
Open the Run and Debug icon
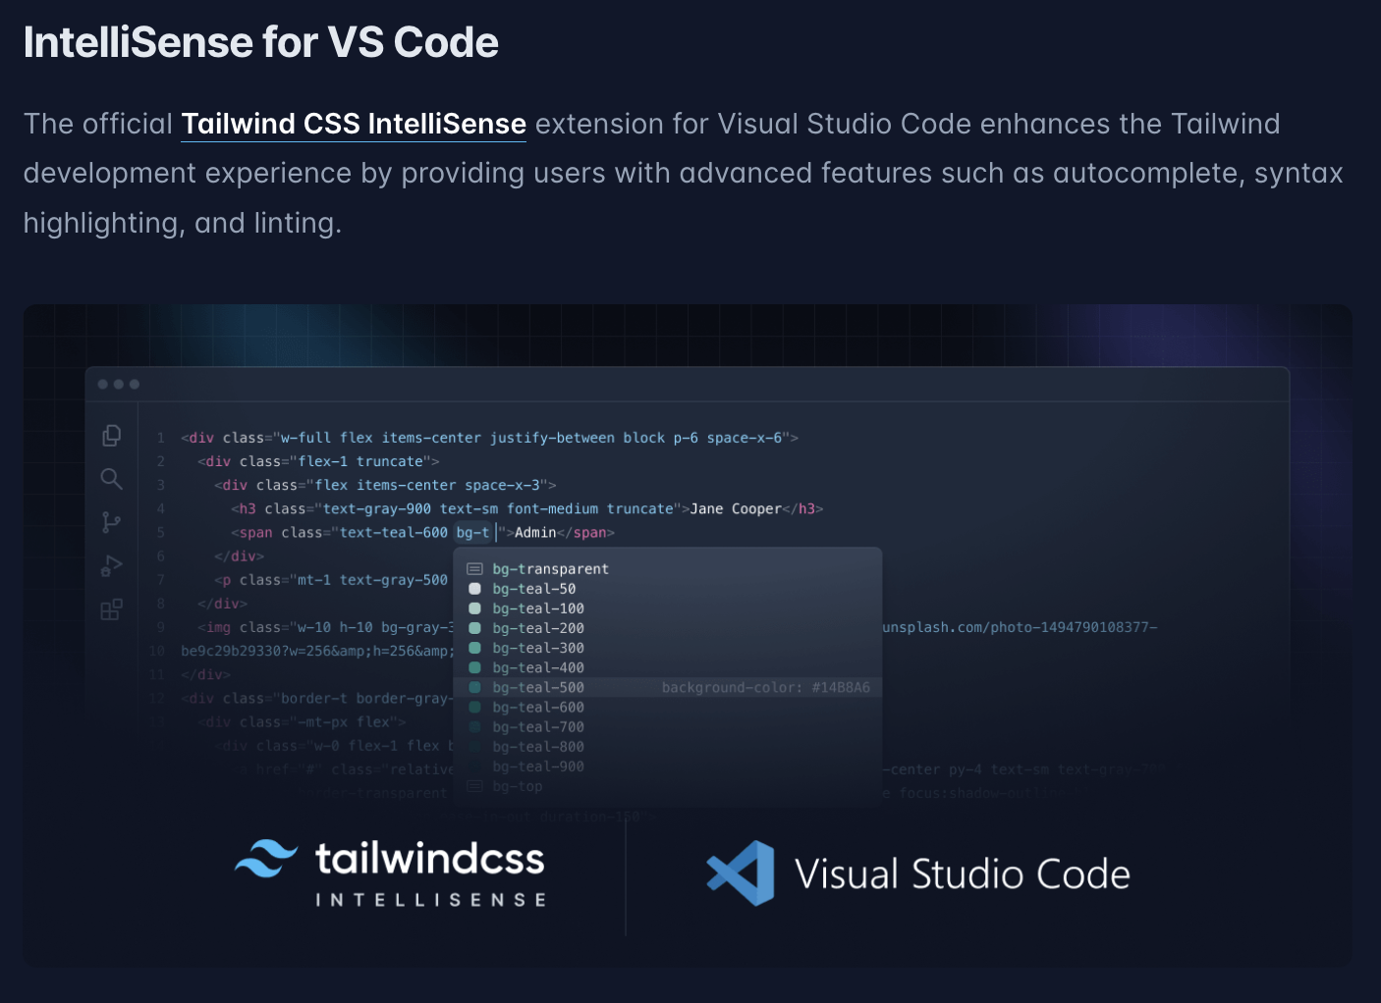(112, 566)
